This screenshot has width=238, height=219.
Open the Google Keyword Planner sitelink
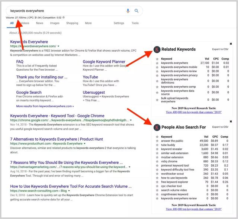(104, 62)
